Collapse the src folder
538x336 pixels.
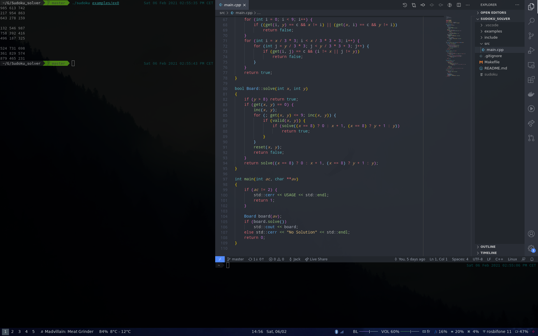(x=487, y=44)
